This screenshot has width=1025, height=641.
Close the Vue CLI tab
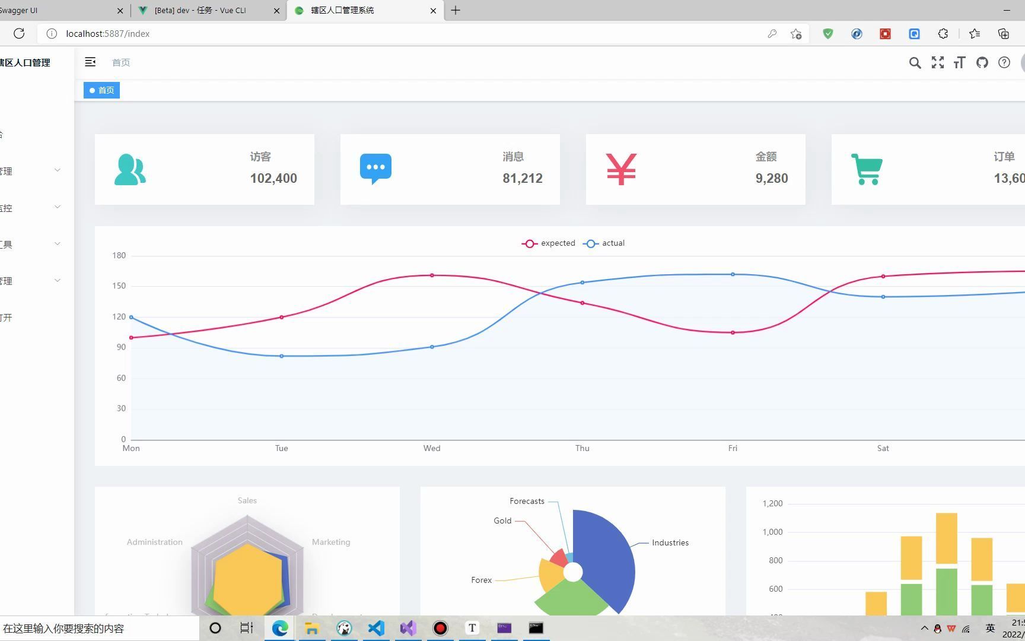click(276, 11)
